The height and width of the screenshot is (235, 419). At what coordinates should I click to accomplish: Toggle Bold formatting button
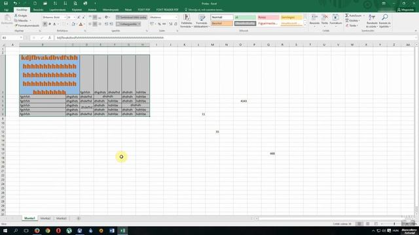click(45, 24)
